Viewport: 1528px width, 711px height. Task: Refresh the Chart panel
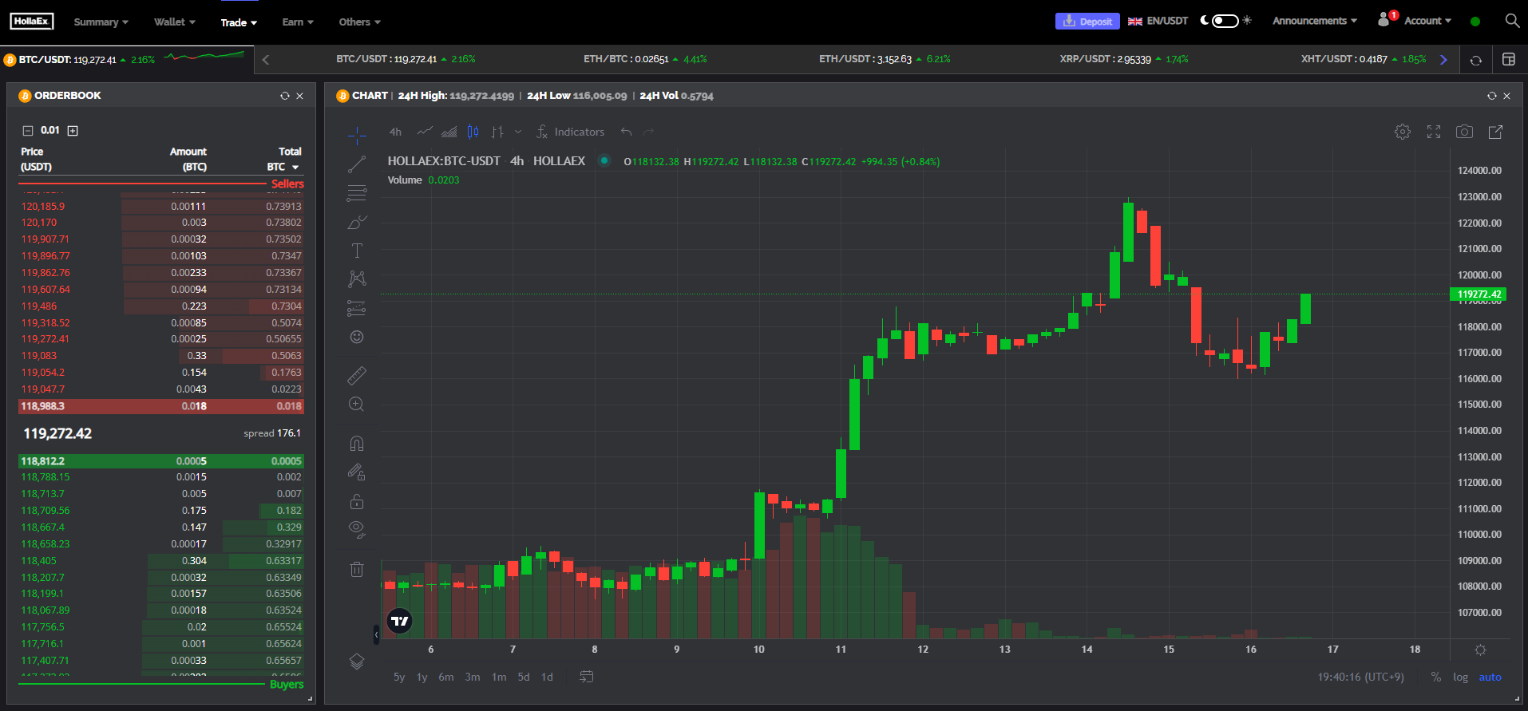(1491, 96)
